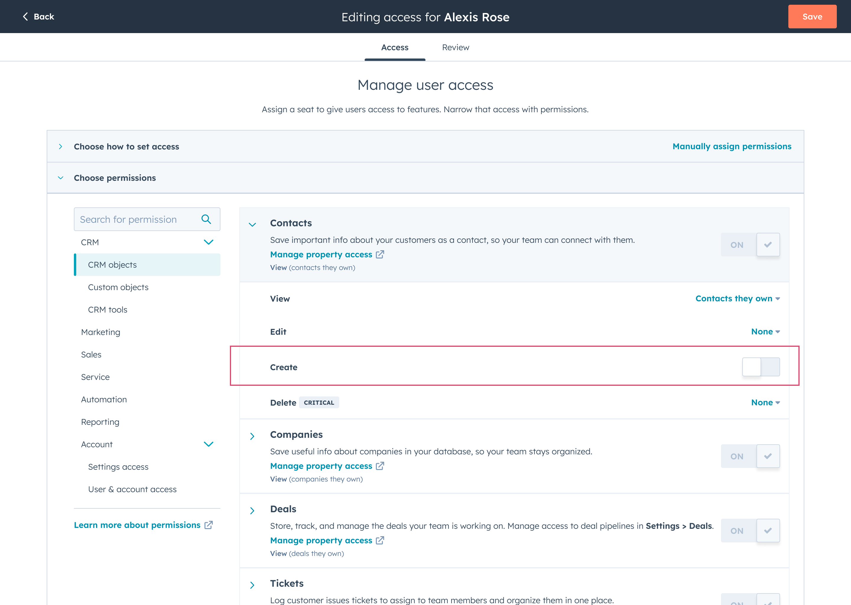
Task: Click the checkmark icon beside the Companies ON toggle
Action: tap(768, 456)
